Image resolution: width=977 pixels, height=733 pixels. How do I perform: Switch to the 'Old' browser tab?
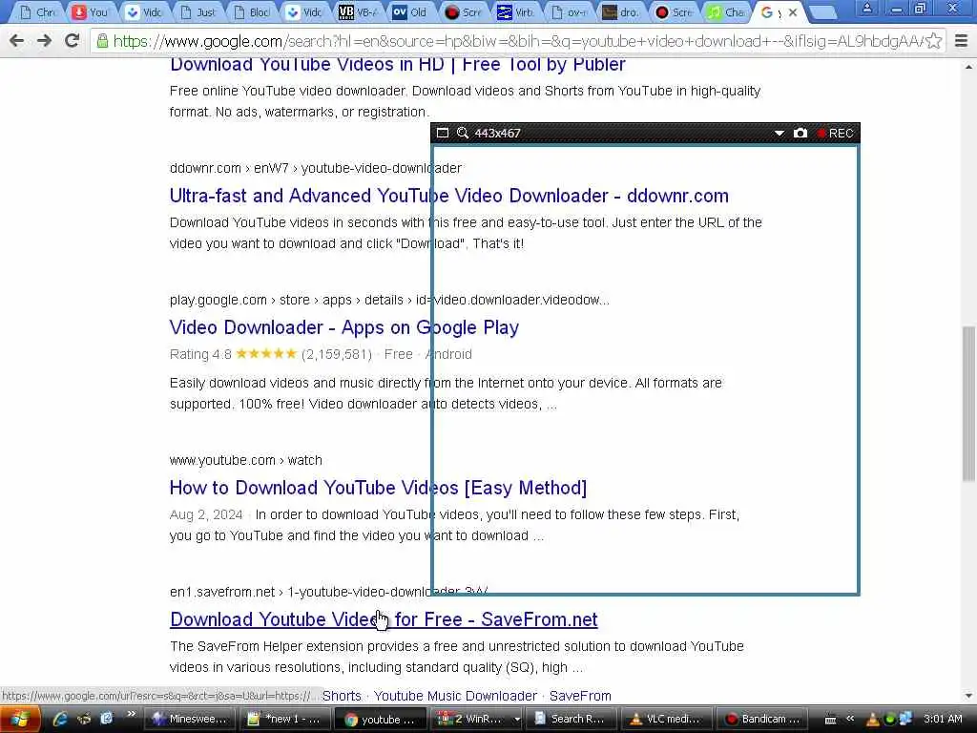click(413, 11)
